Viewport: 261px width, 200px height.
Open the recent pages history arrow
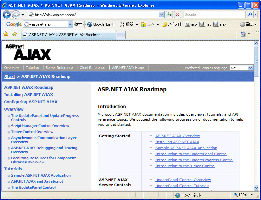[23, 15]
